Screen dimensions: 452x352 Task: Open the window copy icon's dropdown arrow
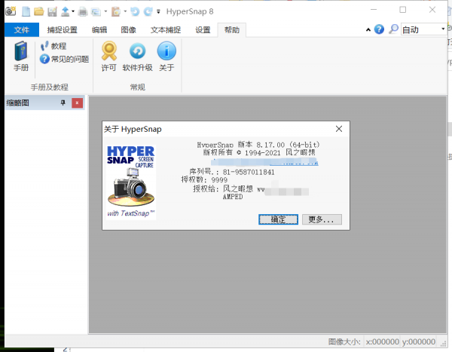[105, 11]
